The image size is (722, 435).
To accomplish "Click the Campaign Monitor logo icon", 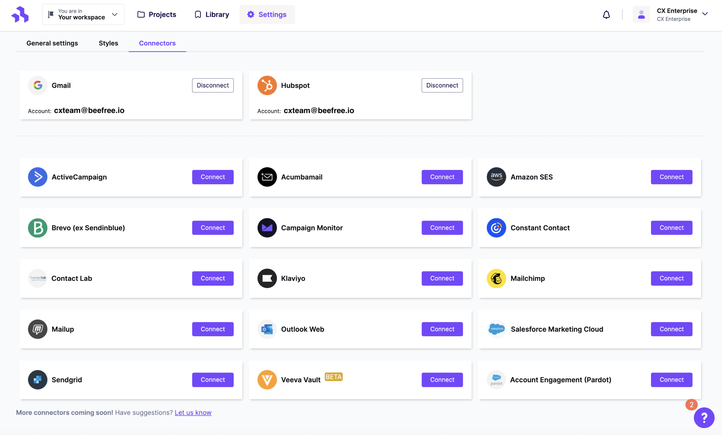I will tap(267, 228).
